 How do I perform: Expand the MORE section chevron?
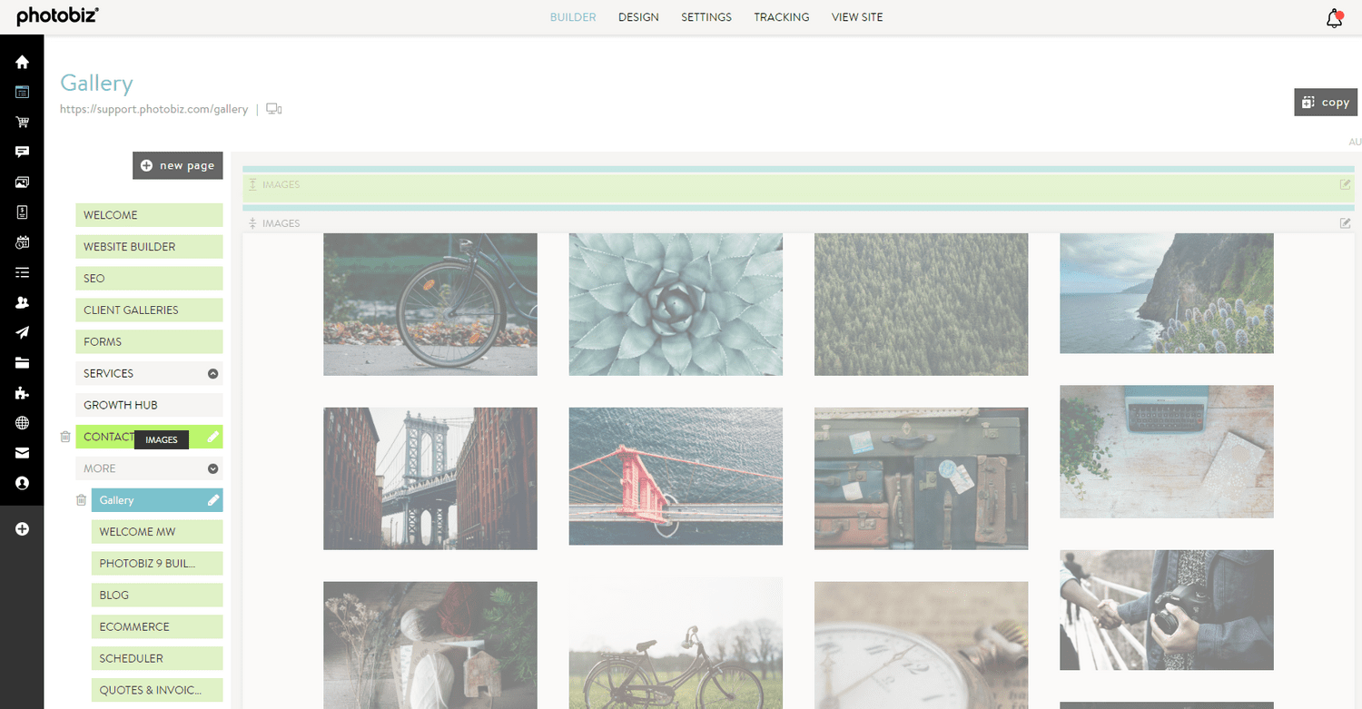pyautogui.click(x=212, y=468)
